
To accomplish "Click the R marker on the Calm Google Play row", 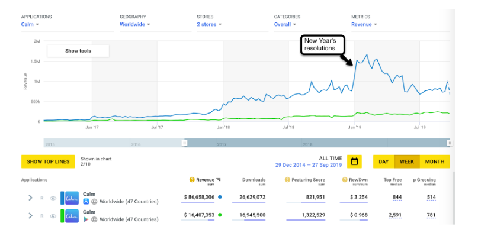I will pos(42,216).
